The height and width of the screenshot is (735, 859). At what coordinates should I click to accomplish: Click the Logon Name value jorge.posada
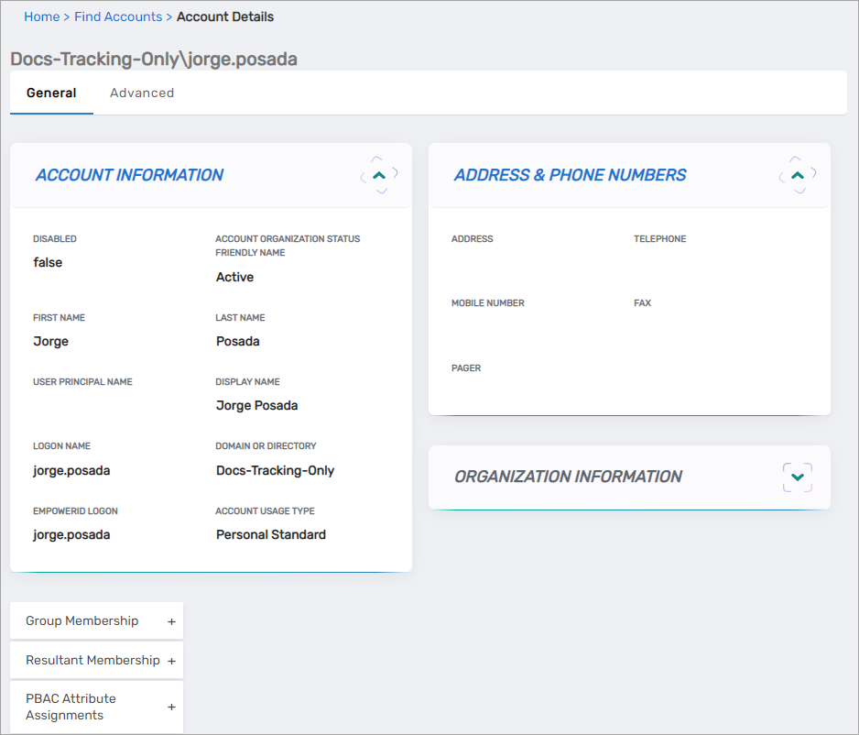click(72, 470)
